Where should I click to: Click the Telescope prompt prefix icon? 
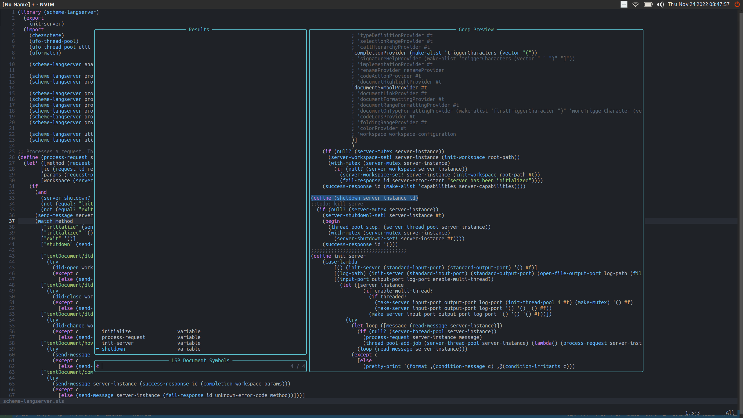(x=98, y=366)
